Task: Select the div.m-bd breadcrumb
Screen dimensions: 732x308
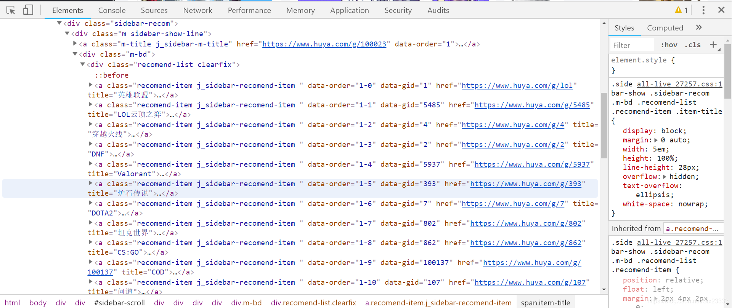Action: pos(246,303)
